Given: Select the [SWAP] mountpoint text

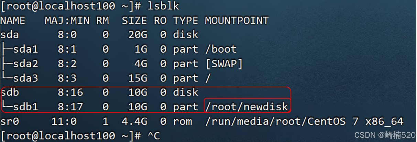Looking at the screenshot, I should pos(224,64).
